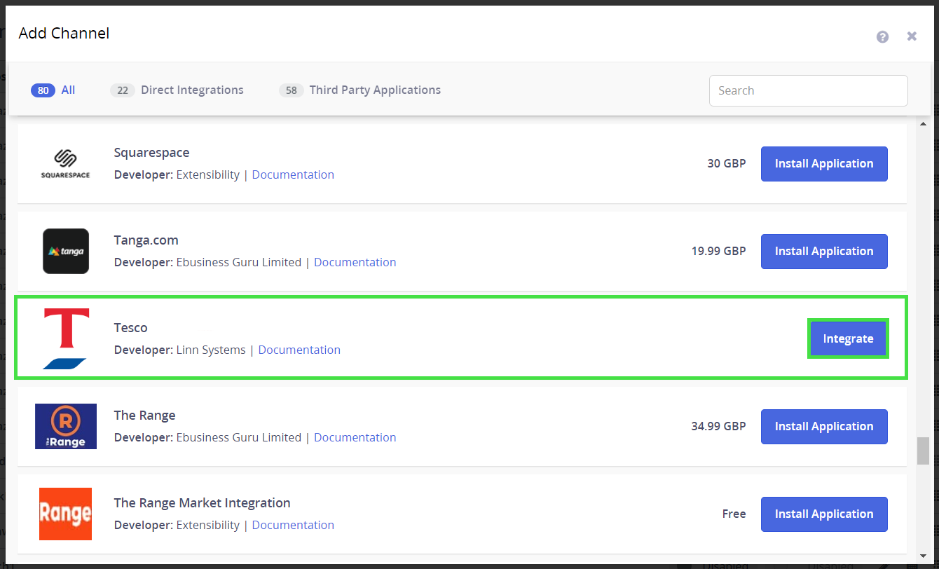Open Tanga.com Documentation link

[355, 262]
